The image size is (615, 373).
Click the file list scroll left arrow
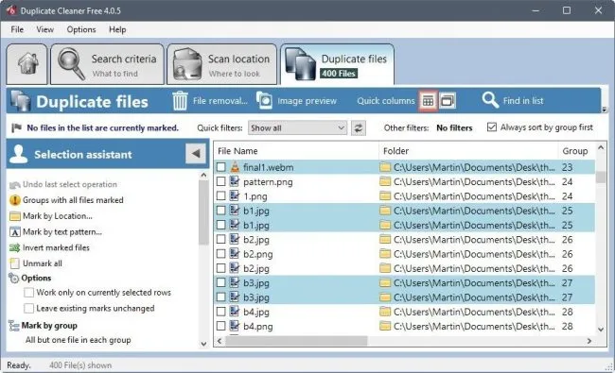coord(220,341)
